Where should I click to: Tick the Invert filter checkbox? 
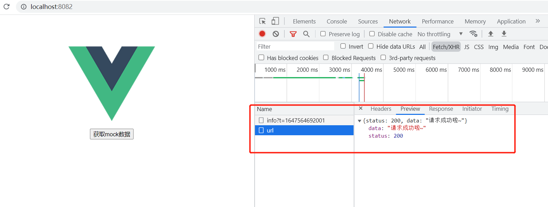tap(343, 46)
